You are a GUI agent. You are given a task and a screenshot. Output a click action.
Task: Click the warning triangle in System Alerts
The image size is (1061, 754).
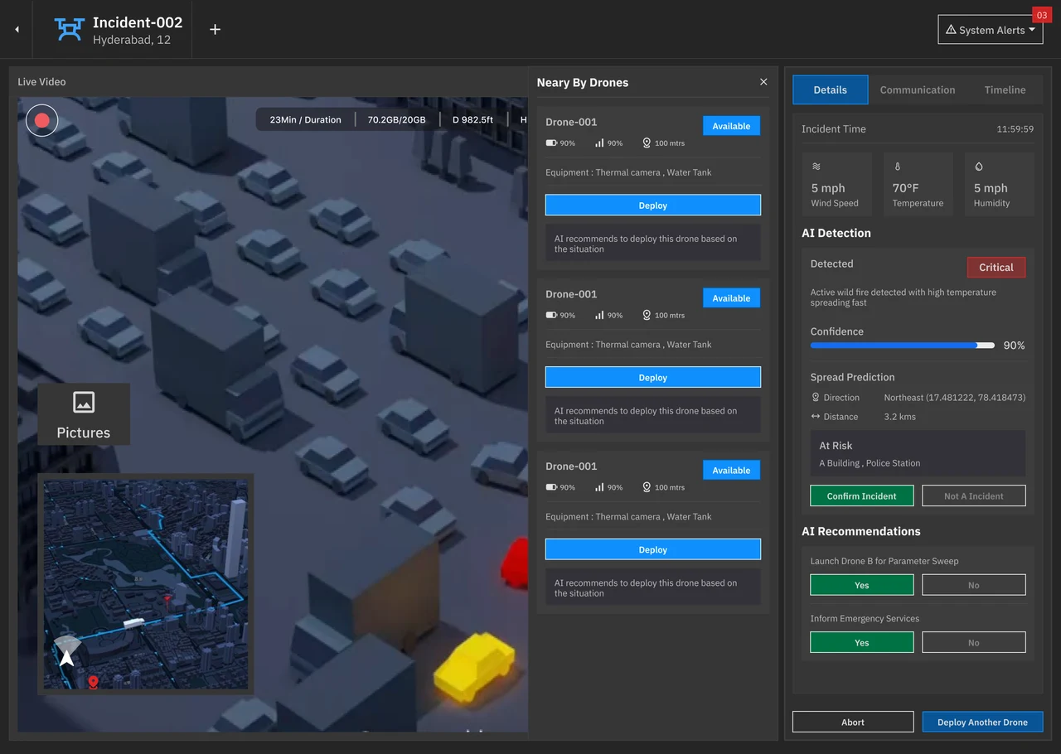[x=951, y=30]
